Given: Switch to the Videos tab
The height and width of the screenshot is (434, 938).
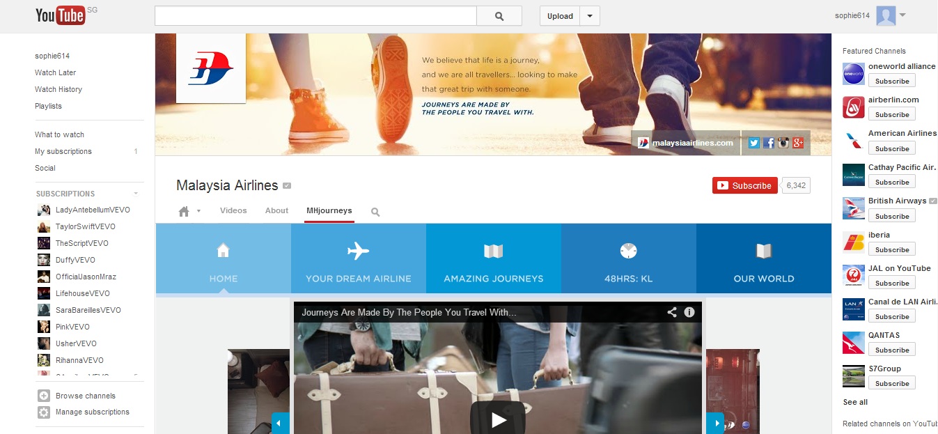Looking at the screenshot, I should [x=233, y=210].
